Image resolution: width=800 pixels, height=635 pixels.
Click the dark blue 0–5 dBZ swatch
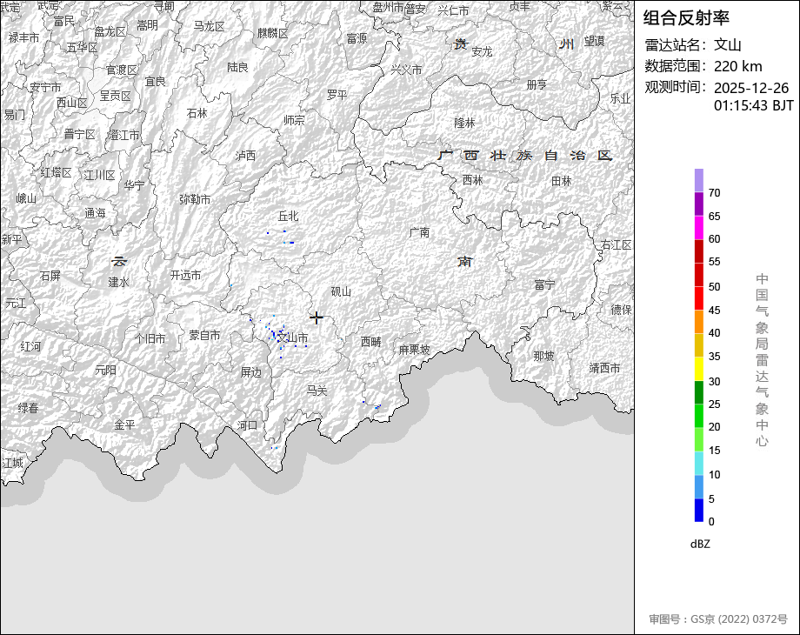pos(699,511)
